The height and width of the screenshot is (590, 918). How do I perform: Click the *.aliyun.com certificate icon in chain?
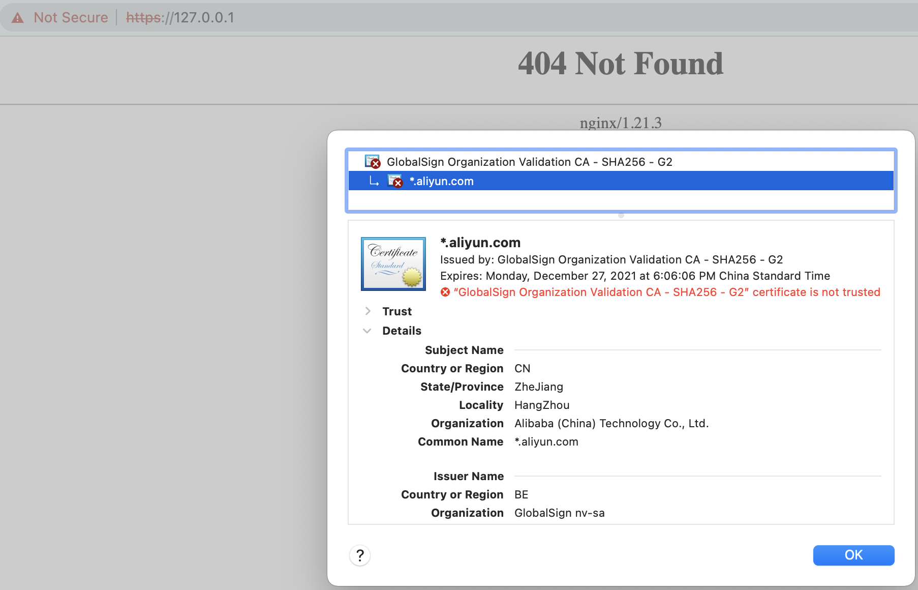click(395, 181)
